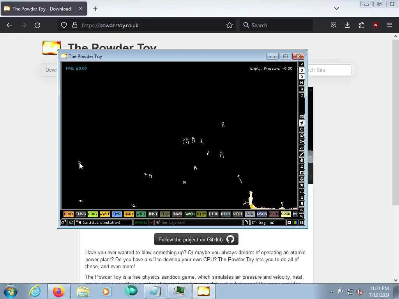The width and height of the screenshot is (399, 299).
Task: Open the Explosives section icon
Action: click(302, 148)
